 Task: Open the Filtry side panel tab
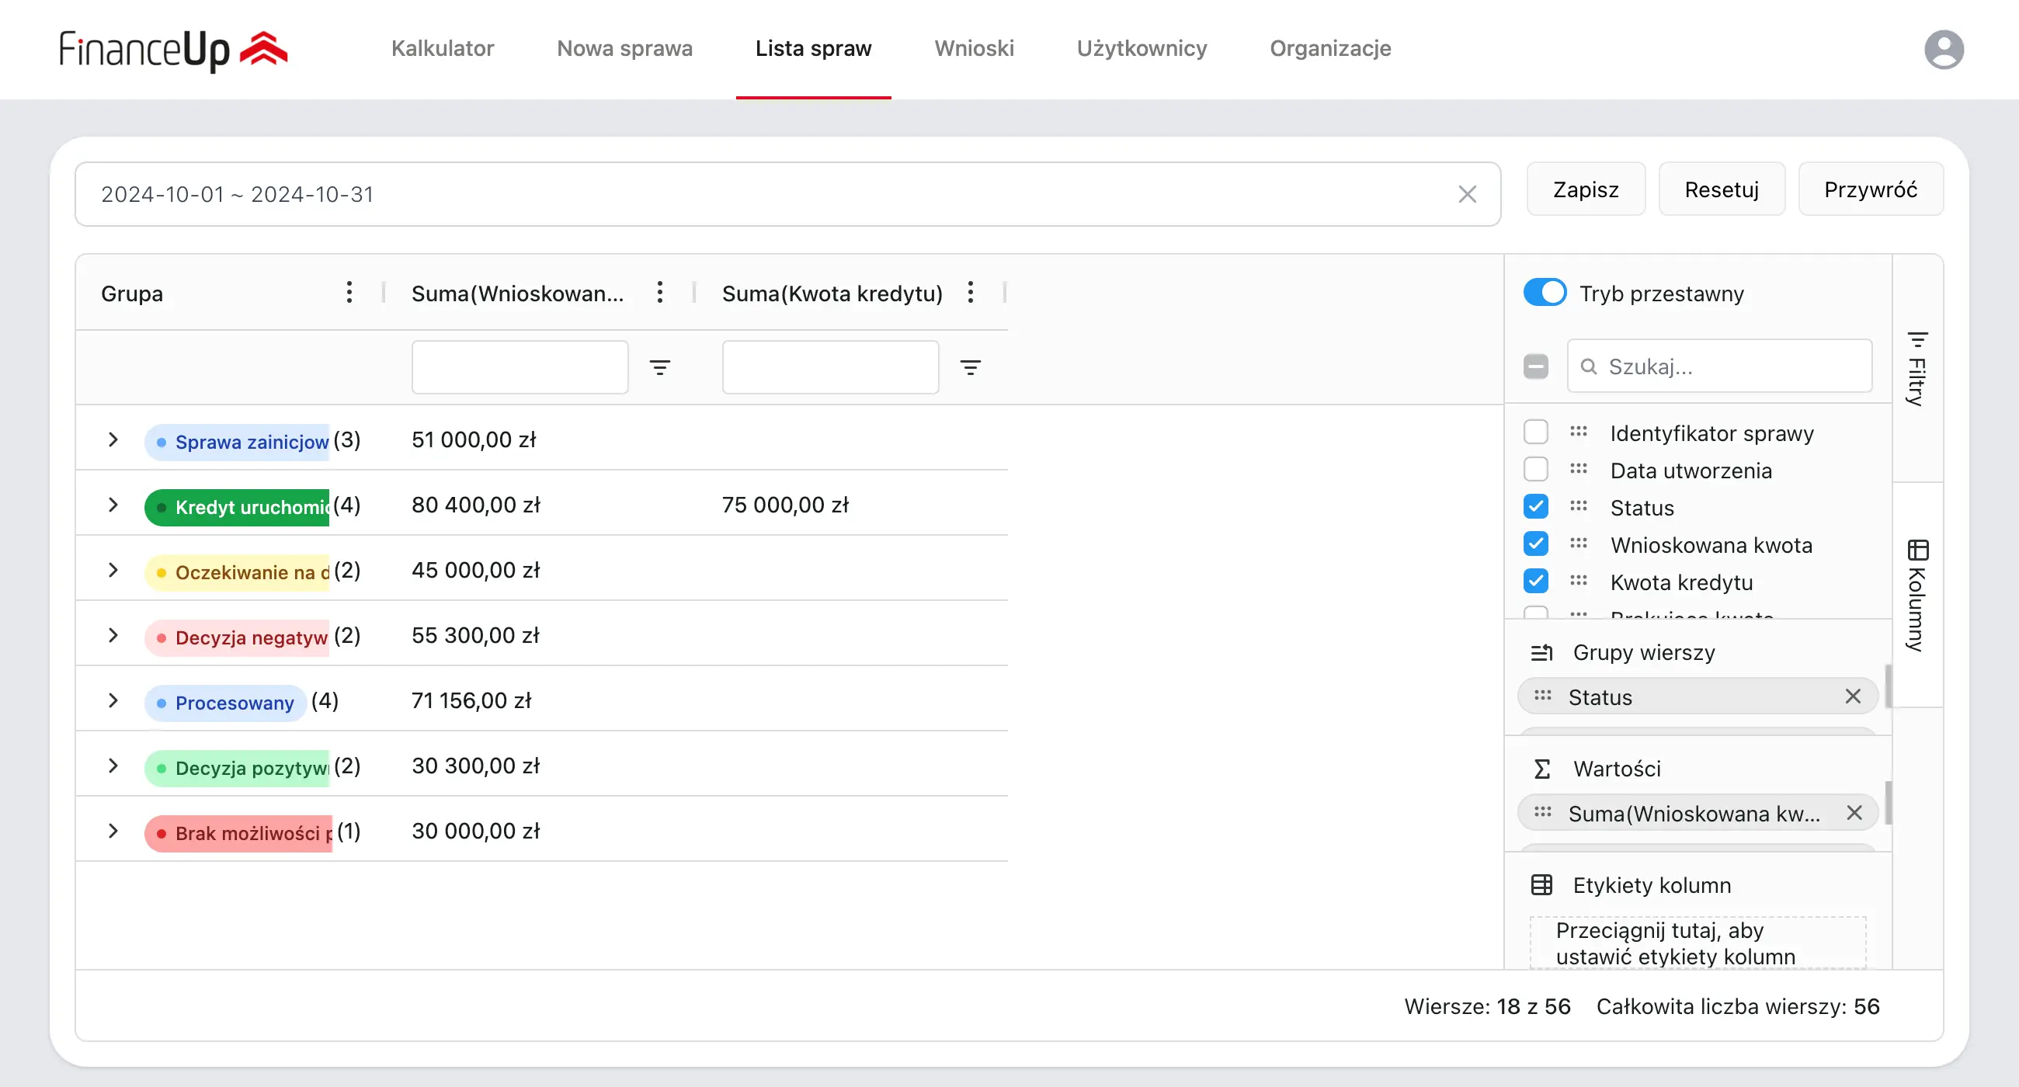coord(1917,368)
